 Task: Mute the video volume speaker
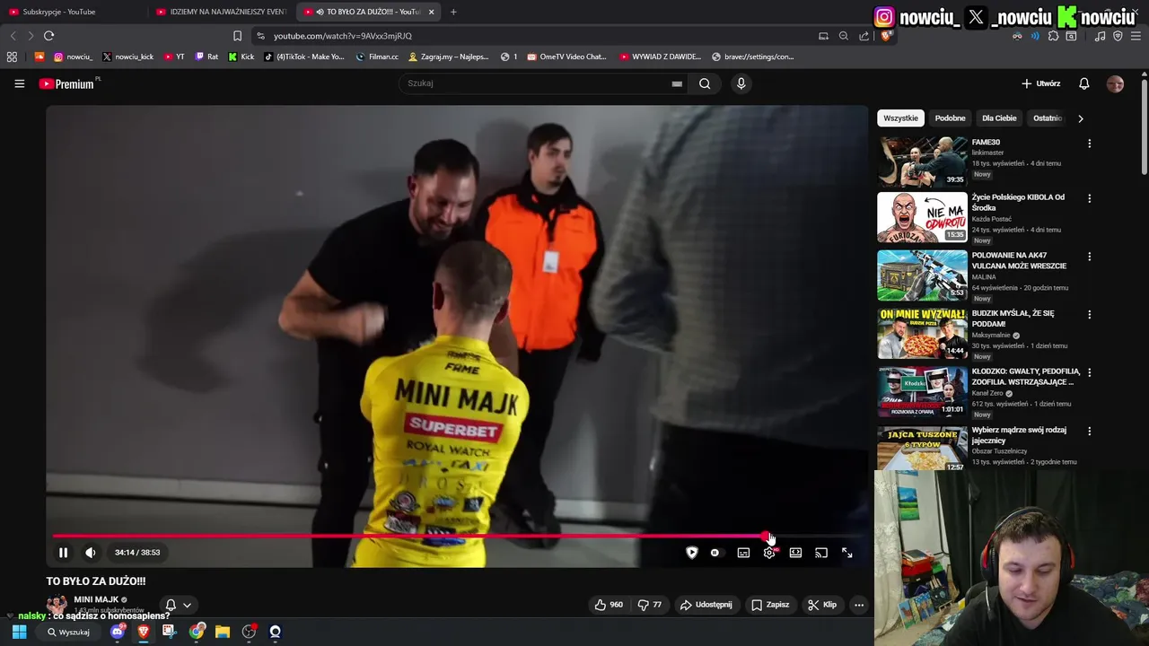(x=90, y=553)
